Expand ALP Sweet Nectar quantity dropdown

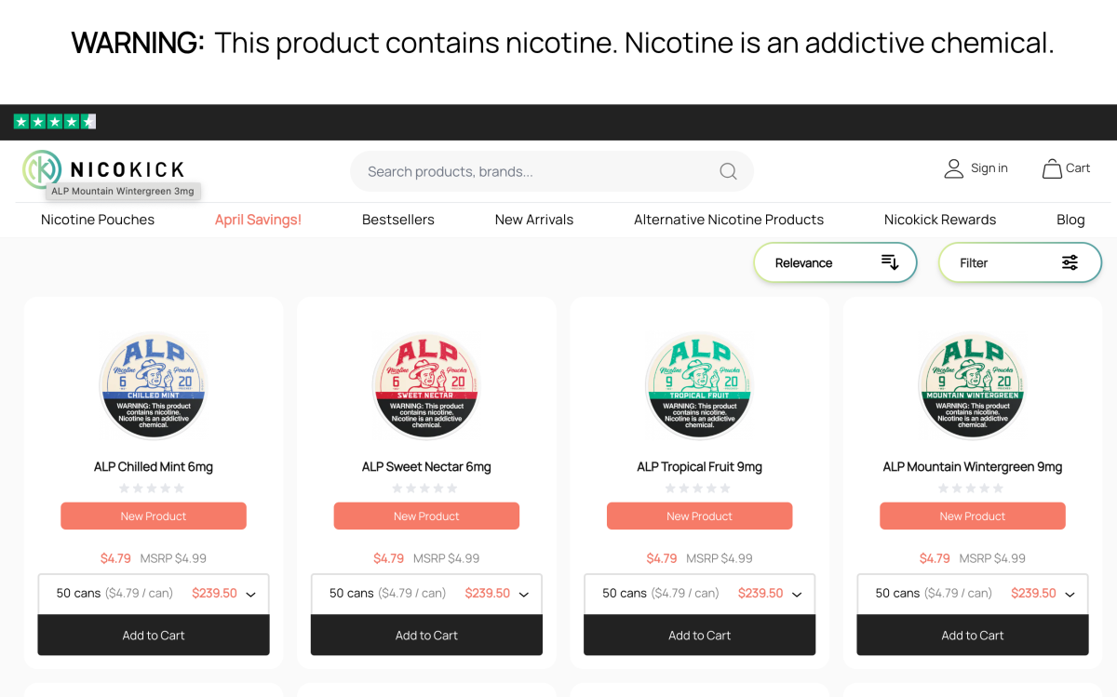(523, 595)
